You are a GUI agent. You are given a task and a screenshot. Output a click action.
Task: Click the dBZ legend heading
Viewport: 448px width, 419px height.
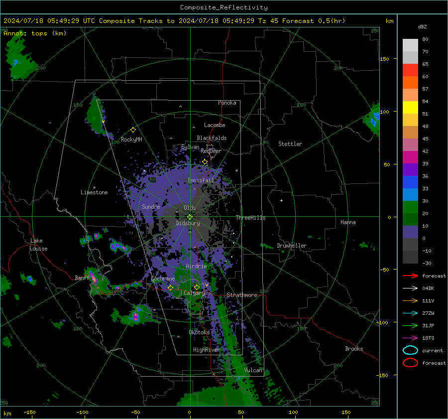tap(422, 27)
